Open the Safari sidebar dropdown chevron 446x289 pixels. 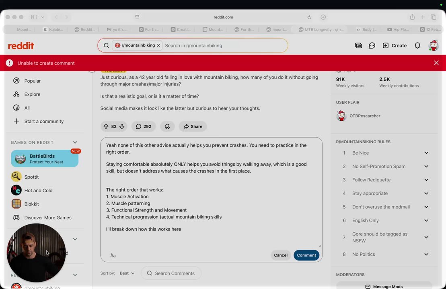(43, 17)
